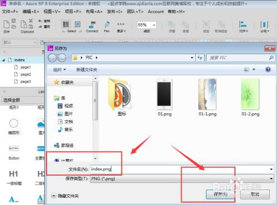Expand the save type PNG dropdown
Viewport: 277px width, 205px height.
[x=182, y=178]
